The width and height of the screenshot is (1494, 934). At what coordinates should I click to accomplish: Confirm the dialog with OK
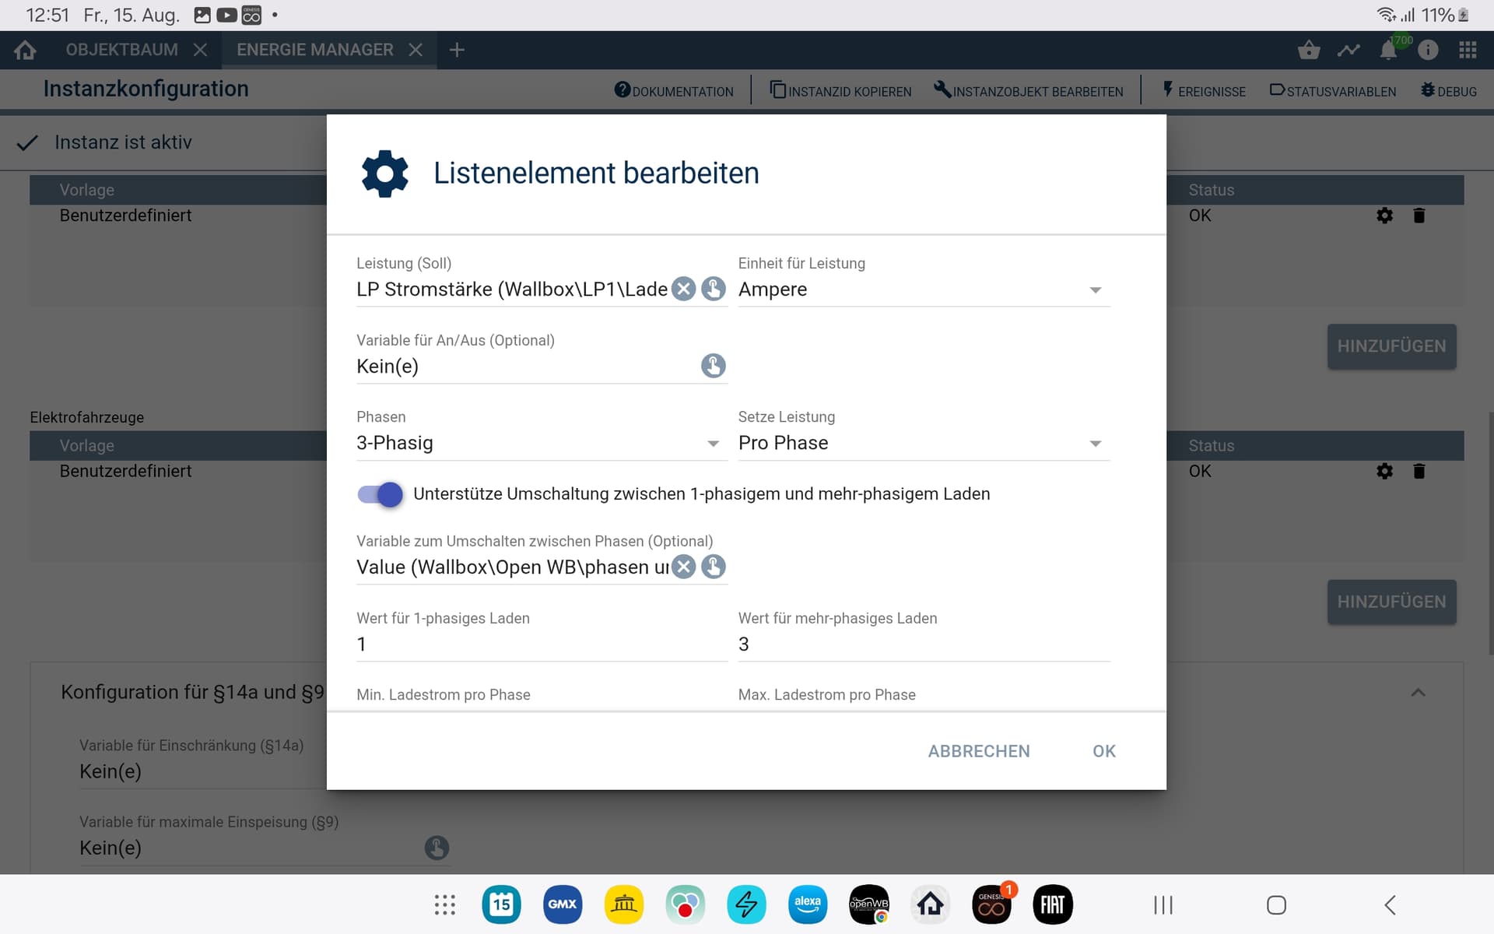1103,751
